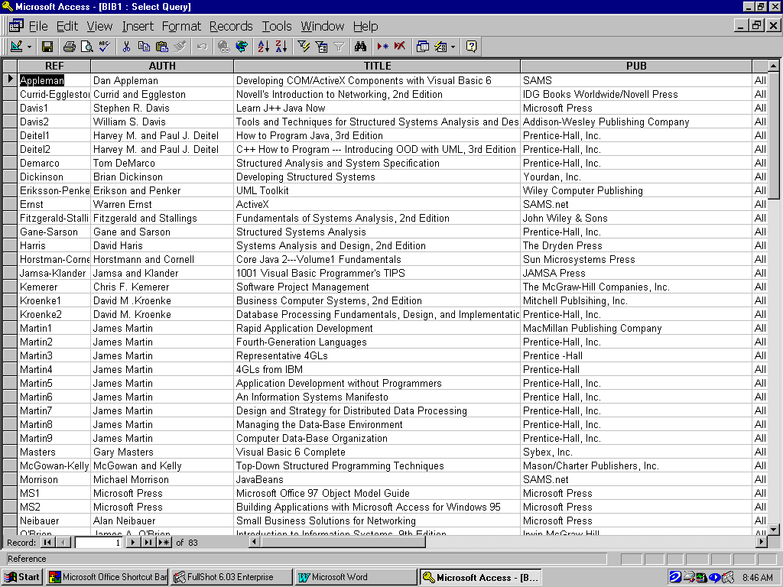Cut the selection with the scissors icon
The width and height of the screenshot is (783, 587).
[x=126, y=47]
